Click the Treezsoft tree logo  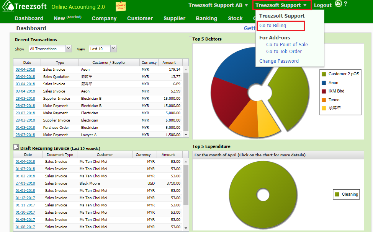coord(8,6)
